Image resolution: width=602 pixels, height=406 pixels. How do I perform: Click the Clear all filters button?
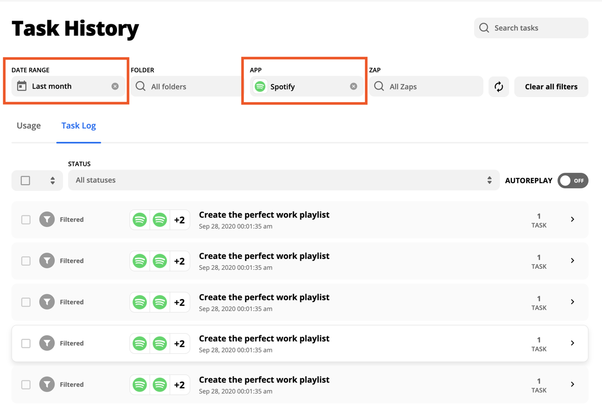click(551, 87)
